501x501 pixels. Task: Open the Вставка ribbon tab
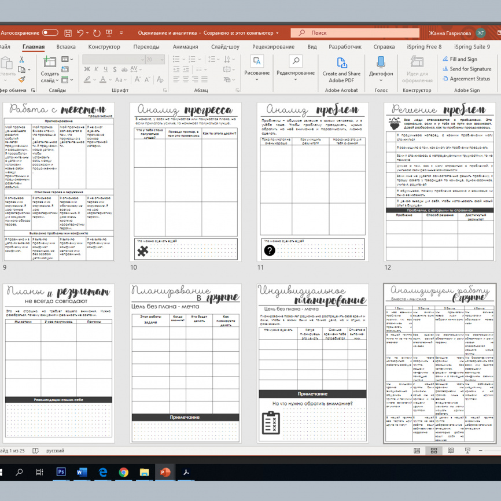click(66, 47)
